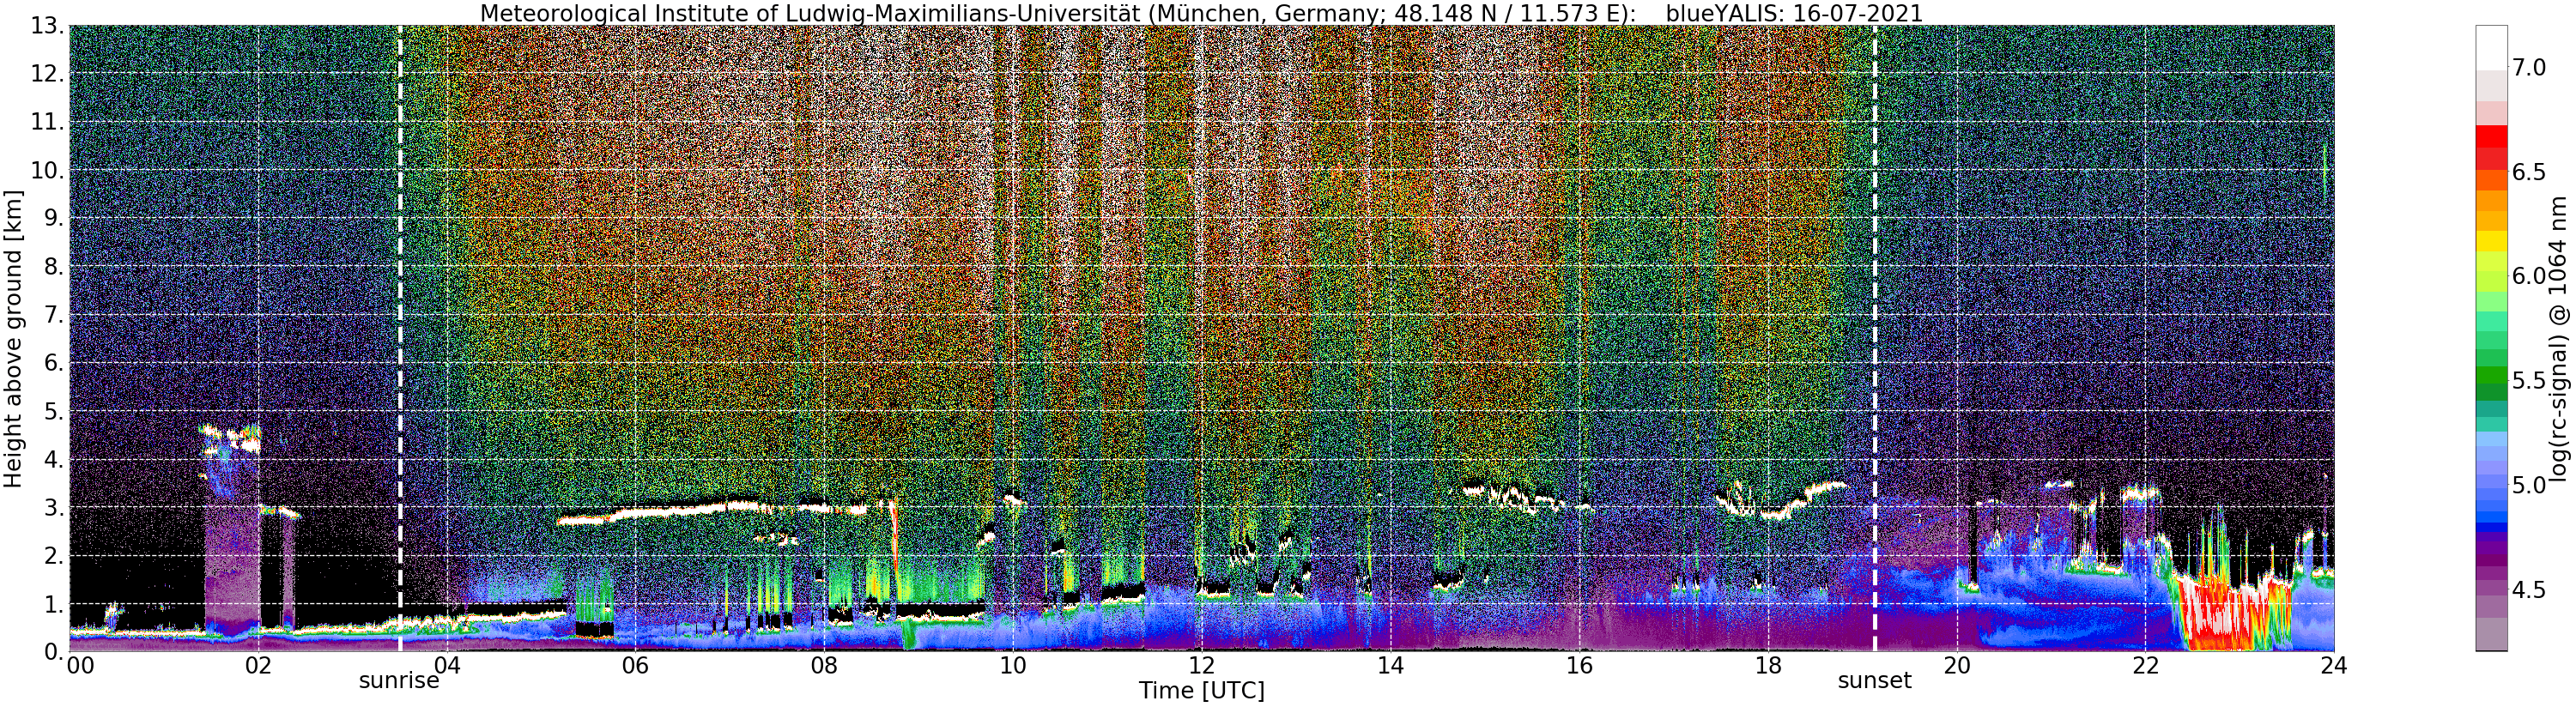Click the time tick label '12' on the time axis
The width and height of the screenshot is (2576, 707).
tap(1202, 666)
